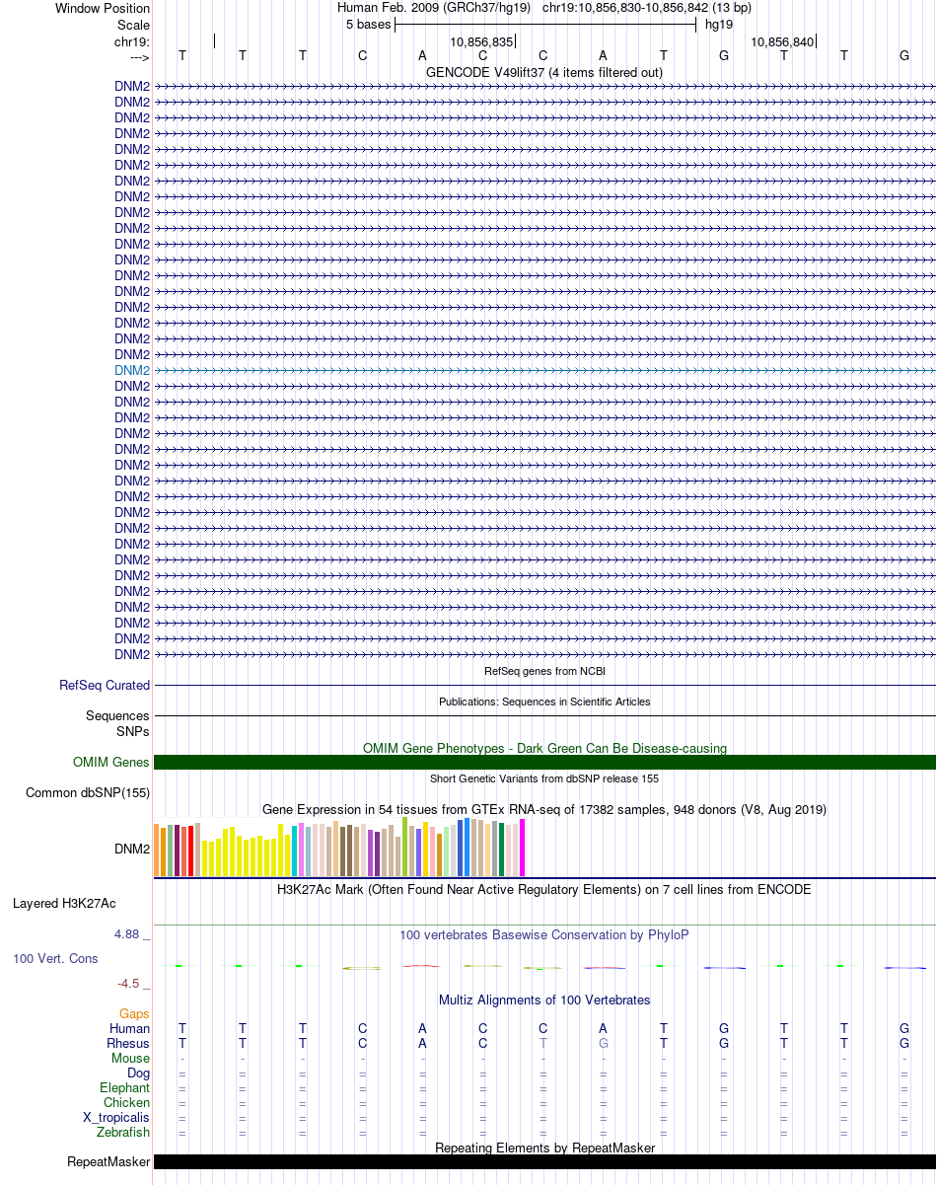Click the magenta bar in GTEx expression chart
Screen dimensions: 937x1185
point(523,848)
